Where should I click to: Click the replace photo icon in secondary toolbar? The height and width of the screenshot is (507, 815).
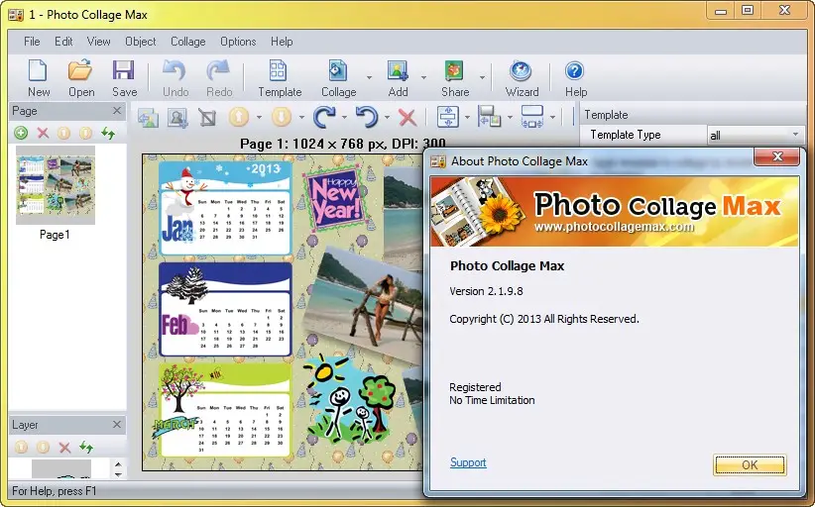148,118
